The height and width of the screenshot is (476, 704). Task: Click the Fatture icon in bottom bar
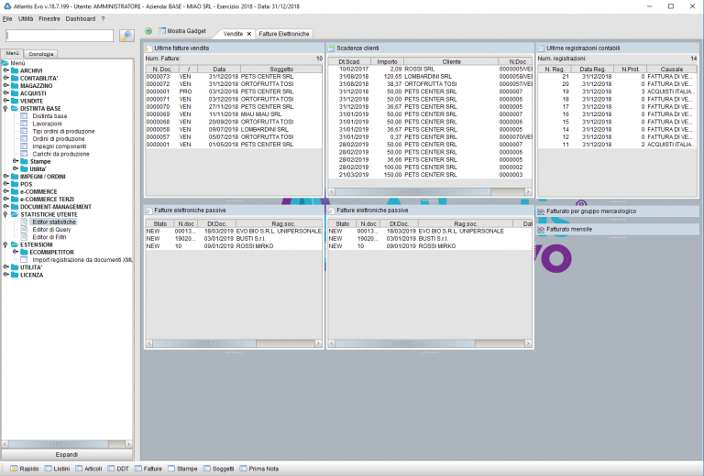[x=138, y=469]
